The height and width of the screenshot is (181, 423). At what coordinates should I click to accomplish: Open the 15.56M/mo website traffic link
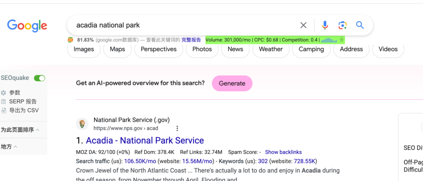point(197,161)
